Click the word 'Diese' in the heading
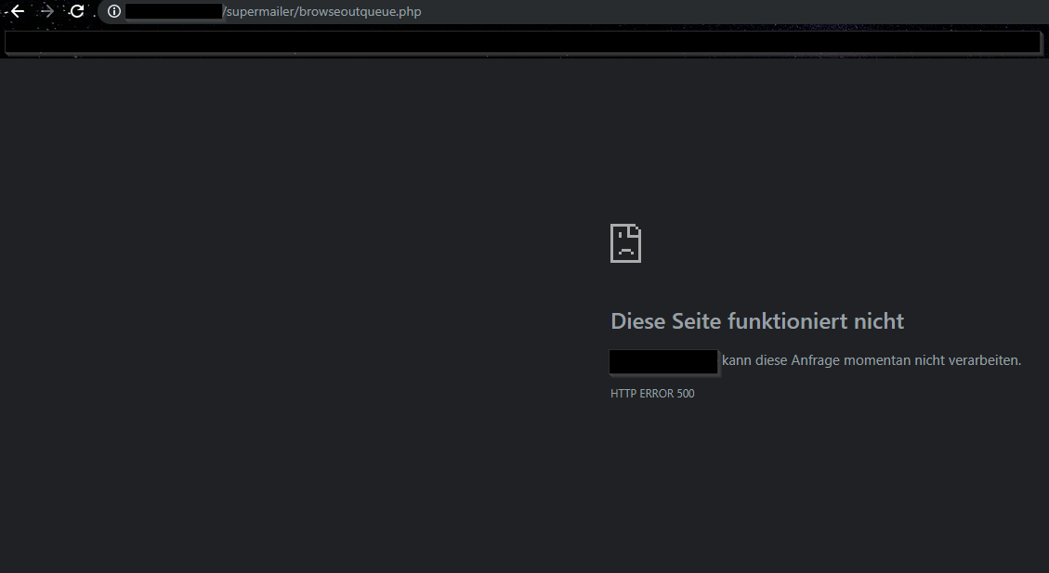 636,321
